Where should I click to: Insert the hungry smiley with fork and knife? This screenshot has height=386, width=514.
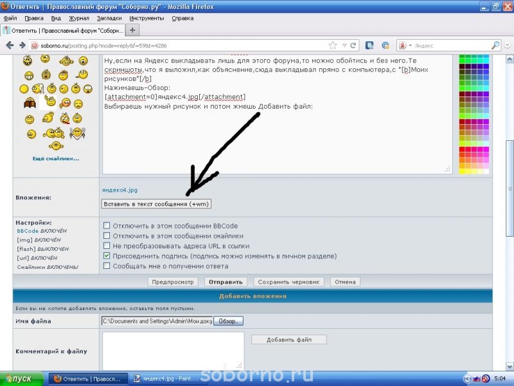point(76,134)
